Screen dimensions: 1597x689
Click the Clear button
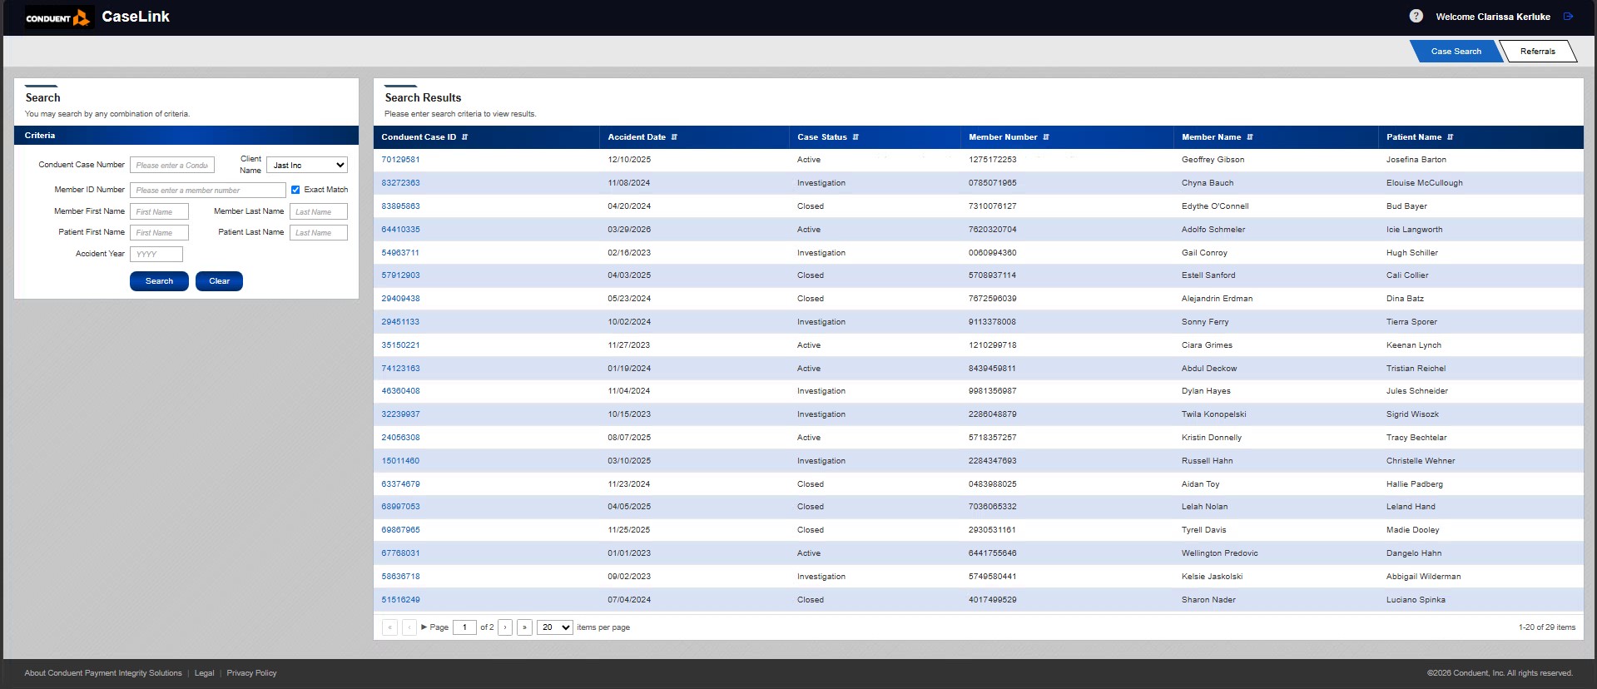[x=219, y=281]
